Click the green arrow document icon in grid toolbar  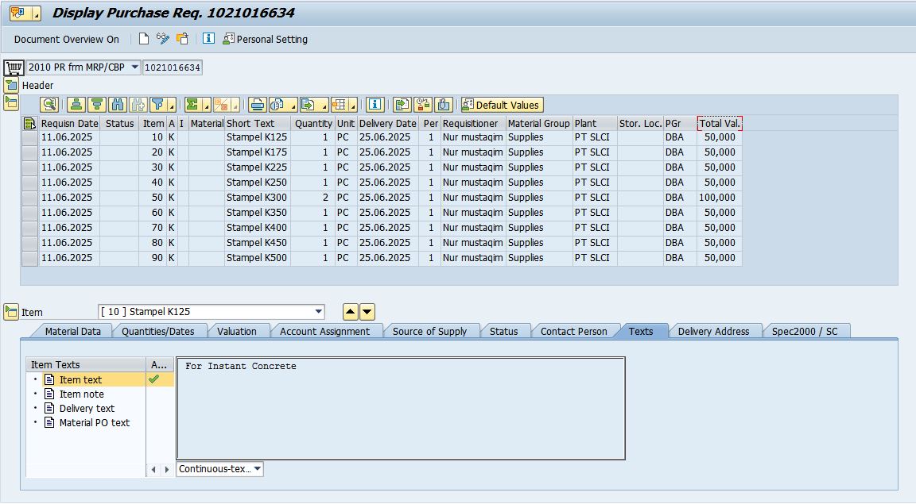(x=402, y=105)
